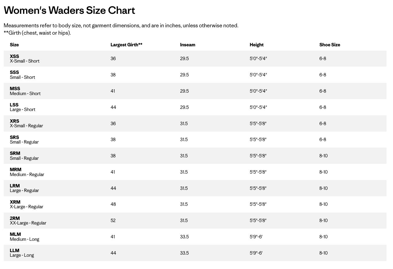Viewport: 393px width, 269px height.
Task: Select the SSS Small Short size label
Action: 22,75
